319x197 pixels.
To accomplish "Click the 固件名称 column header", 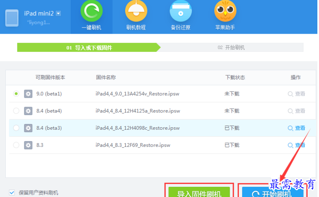I will coord(106,77).
